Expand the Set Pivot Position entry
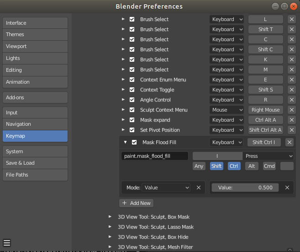Screen dimensions: 300x252 [123, 130]
